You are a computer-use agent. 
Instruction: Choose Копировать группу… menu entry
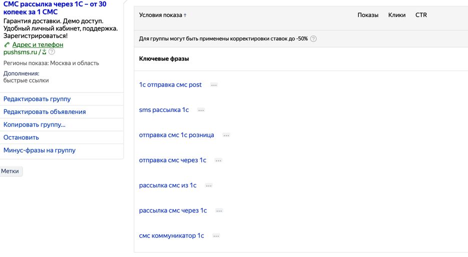tap(35, 124)
